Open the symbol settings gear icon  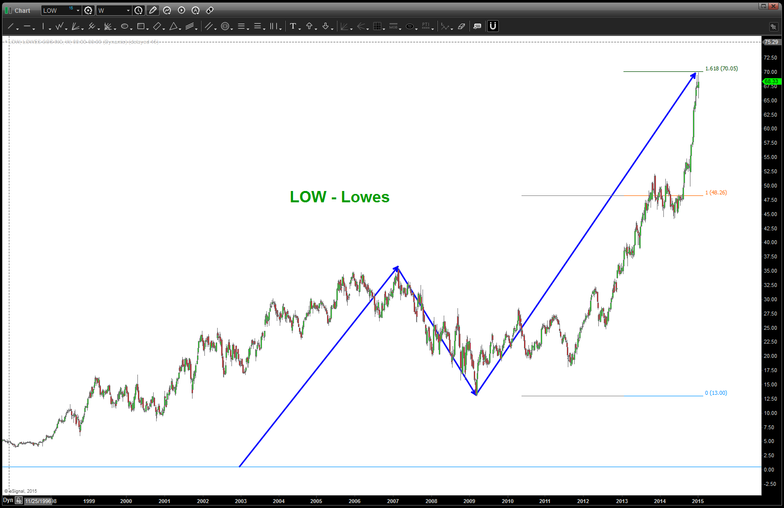coord(88,10)
